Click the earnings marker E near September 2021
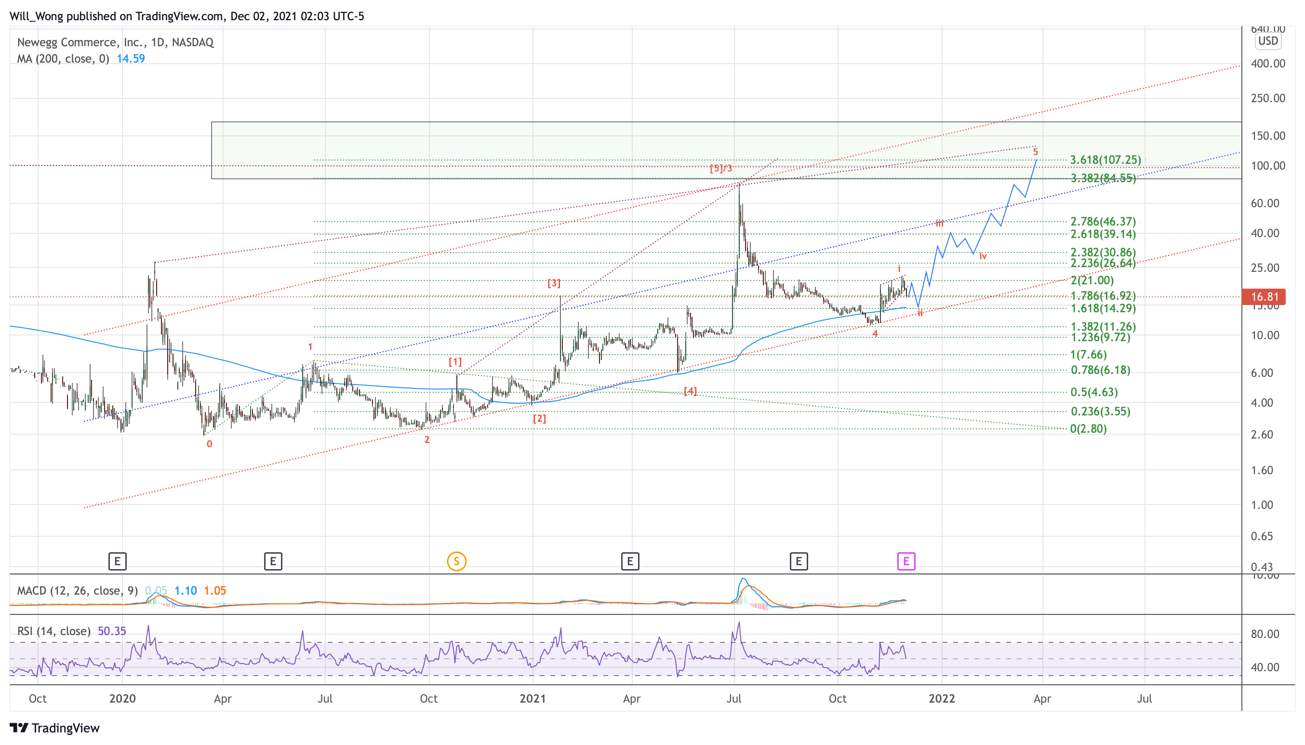This screenshot has height=745, width=1305. [799, 561]
